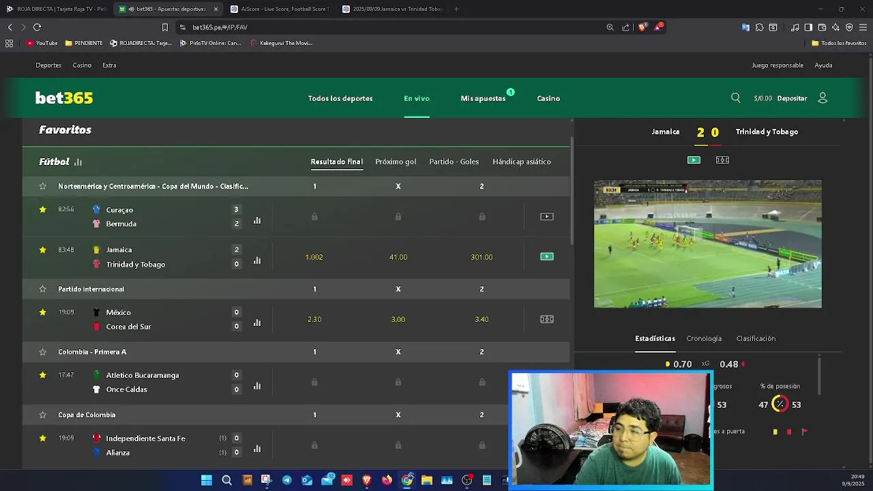Select the Próximo gol market tab

click(396, 162)
